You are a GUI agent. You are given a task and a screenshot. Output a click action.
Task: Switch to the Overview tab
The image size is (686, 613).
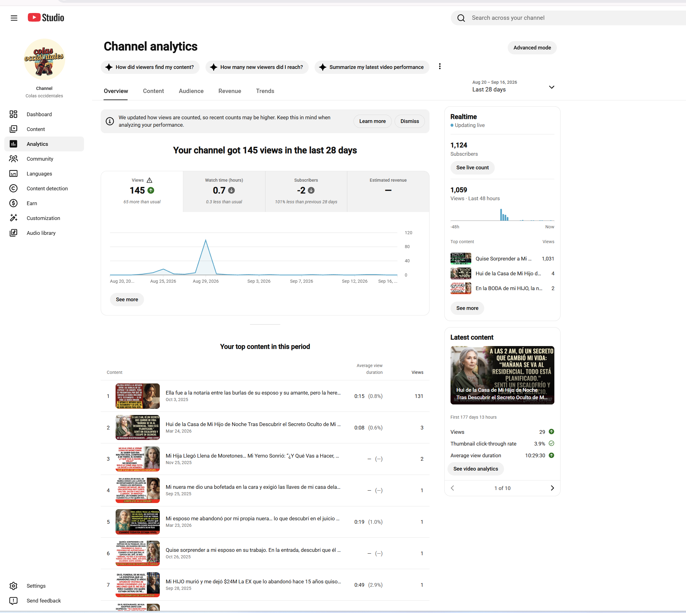tap(116, 91)
